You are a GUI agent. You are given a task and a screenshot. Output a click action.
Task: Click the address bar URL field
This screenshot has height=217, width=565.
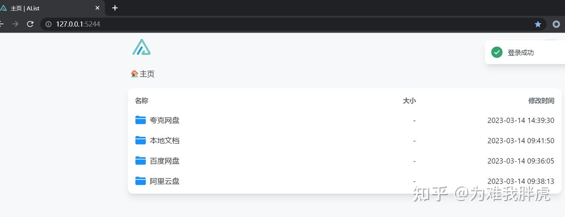[275, 24]
